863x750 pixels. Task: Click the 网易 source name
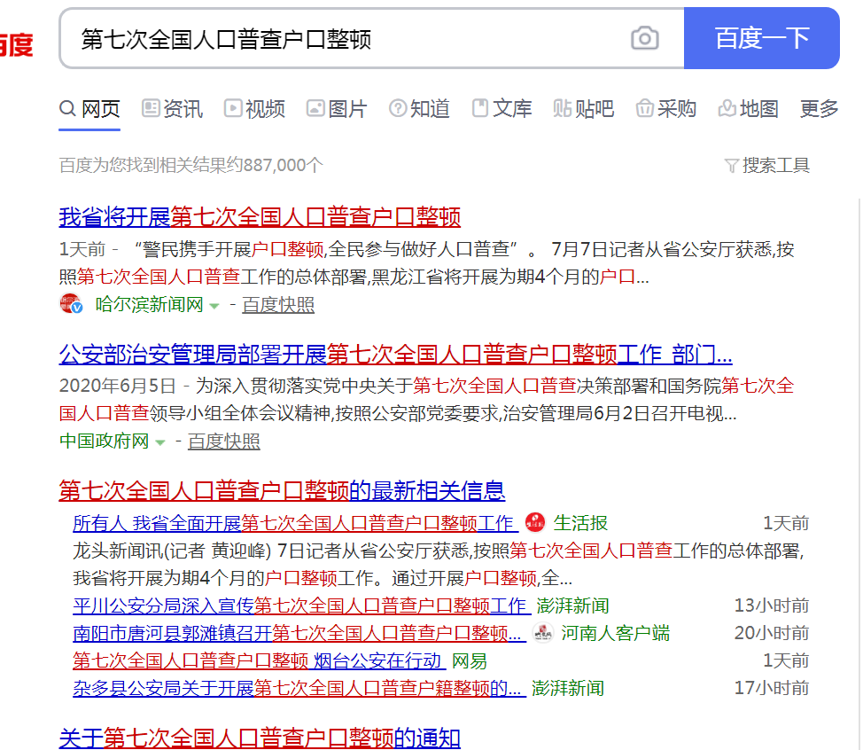click(469, 660)
